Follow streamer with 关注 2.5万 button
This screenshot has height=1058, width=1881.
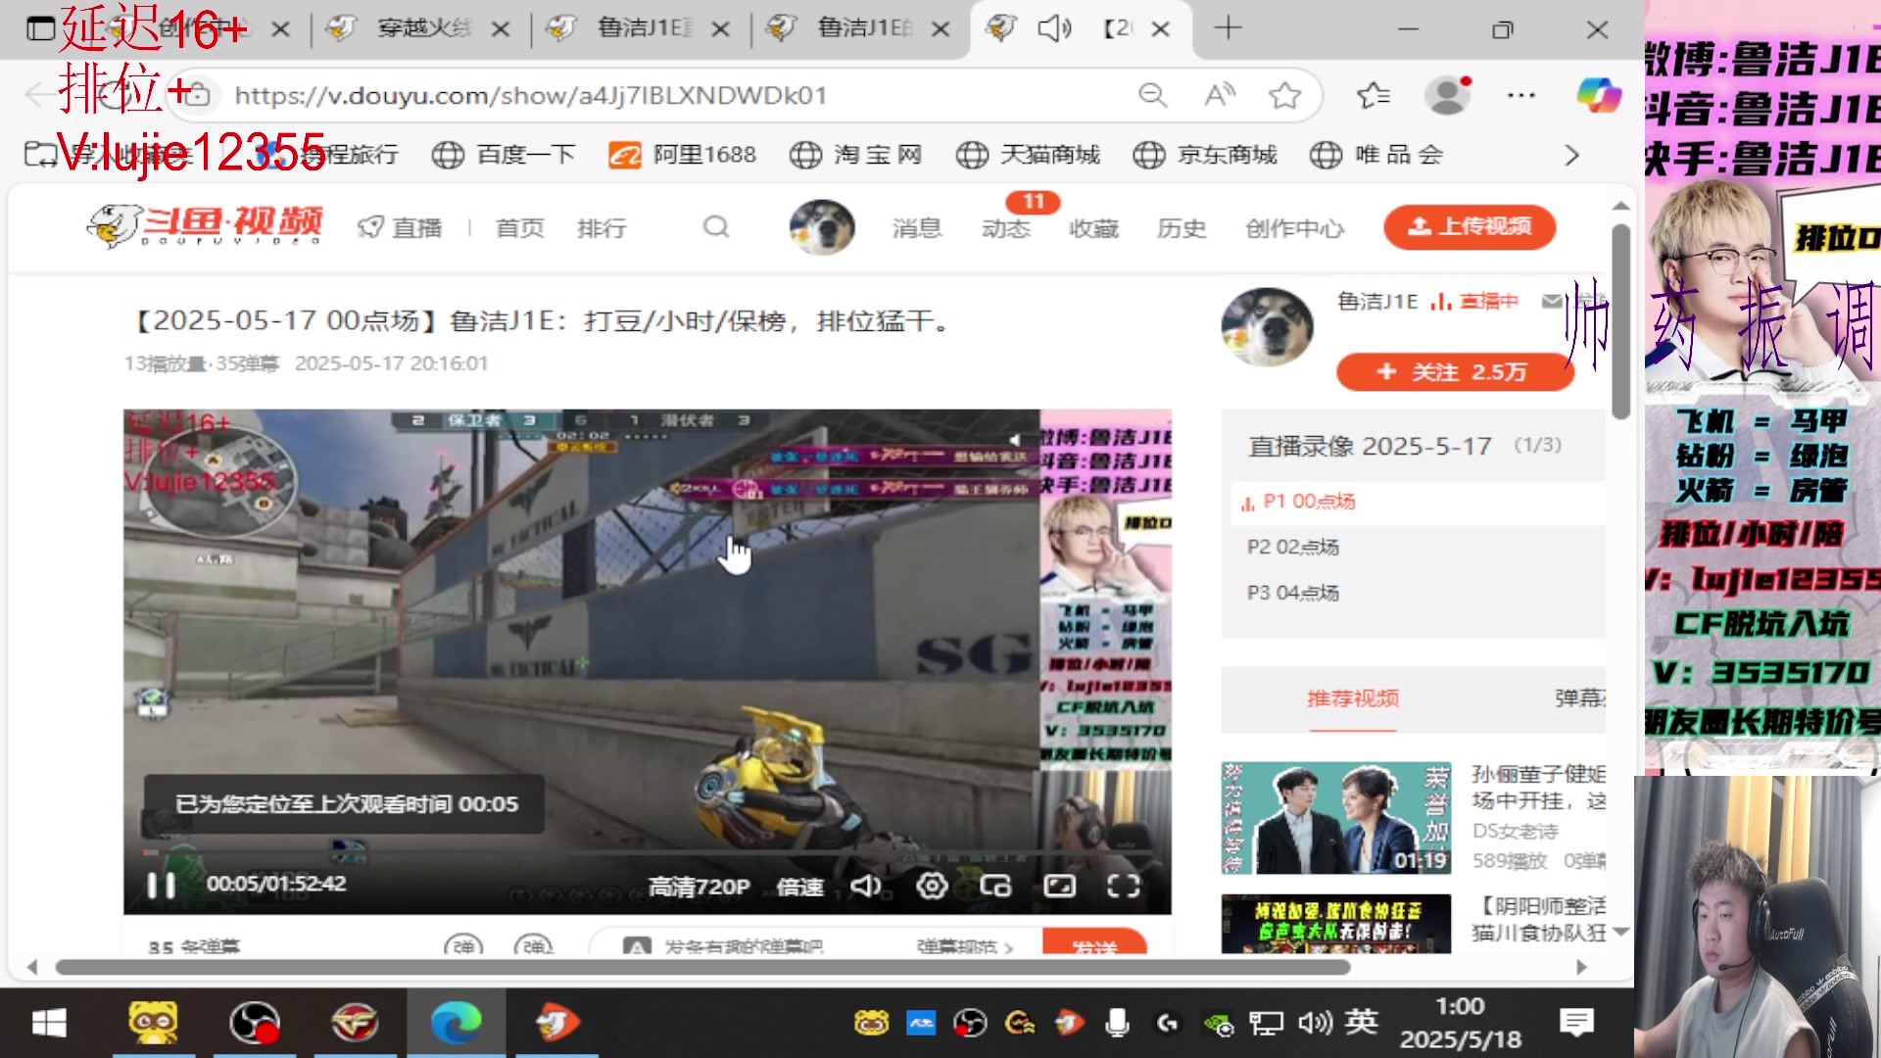click(1454, 372)
